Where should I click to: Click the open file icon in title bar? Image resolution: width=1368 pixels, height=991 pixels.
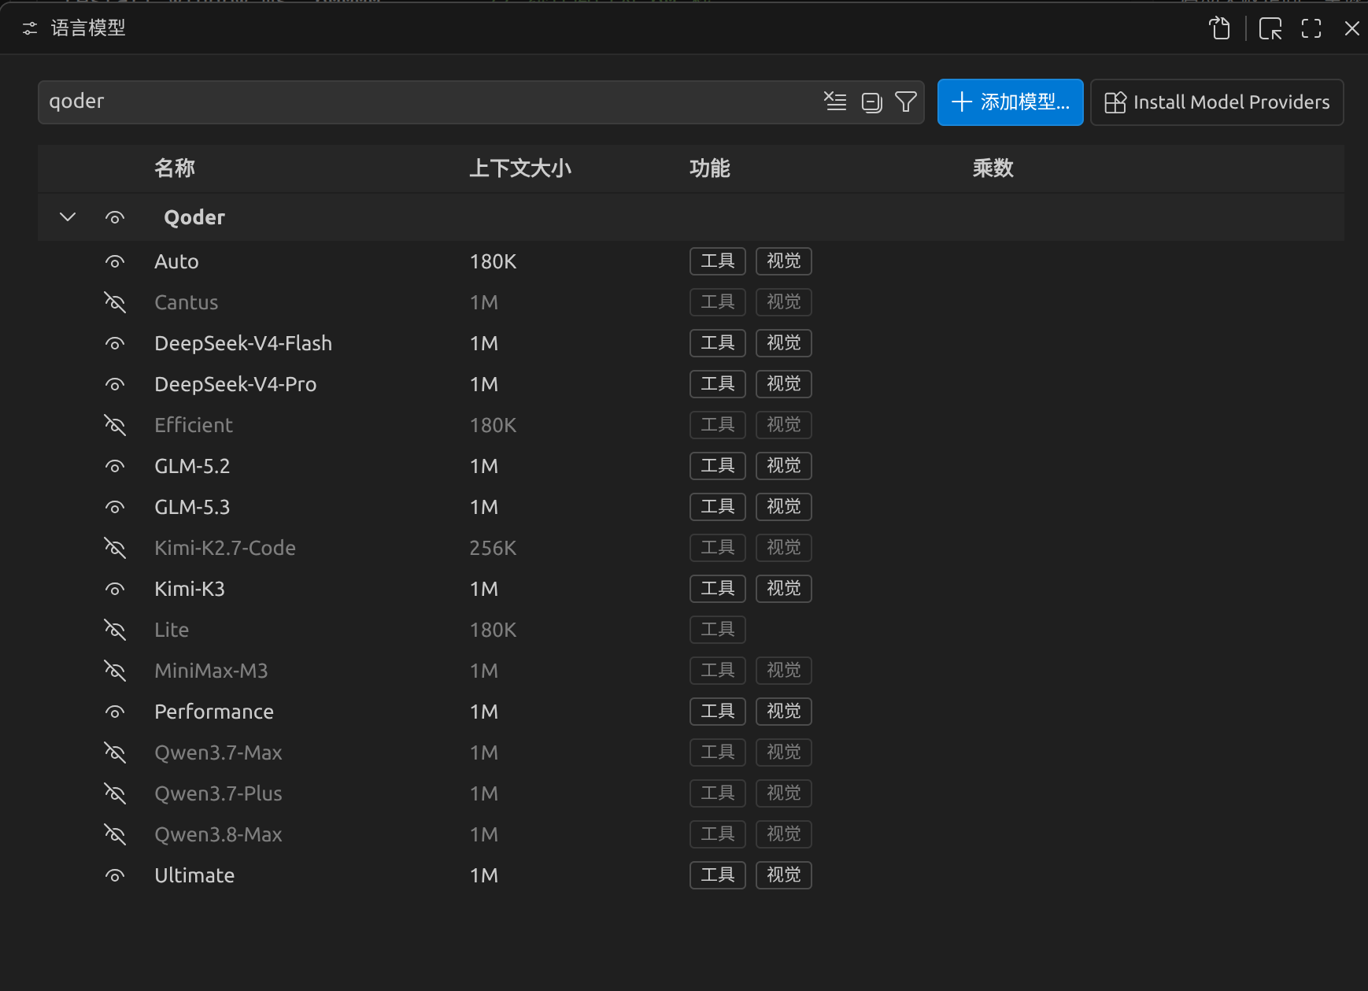(1219, 29)
